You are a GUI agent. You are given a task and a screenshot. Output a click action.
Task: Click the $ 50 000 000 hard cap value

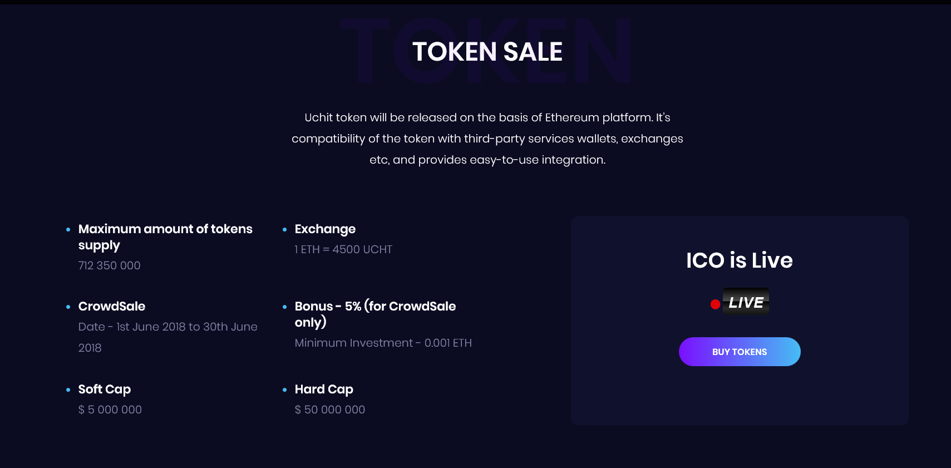330,410
